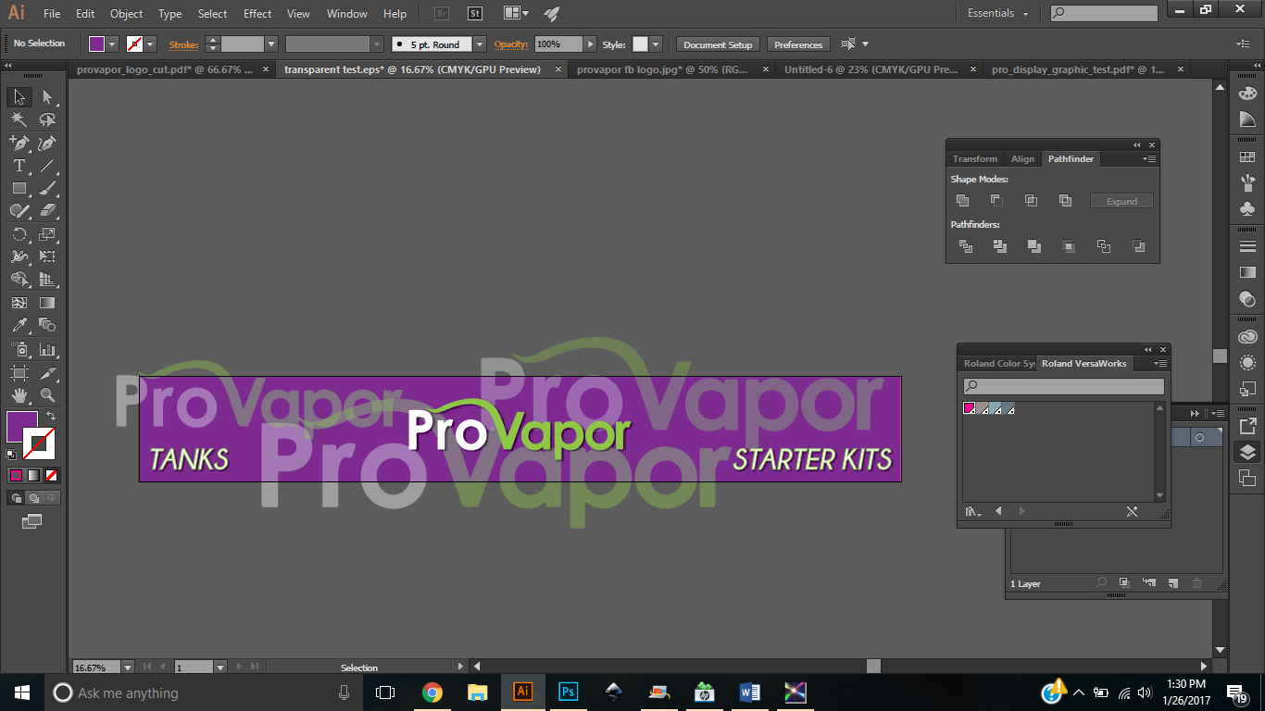Select the Eraser tool
This screenshot has width=1265, height=711.
(x=47, y=211)
